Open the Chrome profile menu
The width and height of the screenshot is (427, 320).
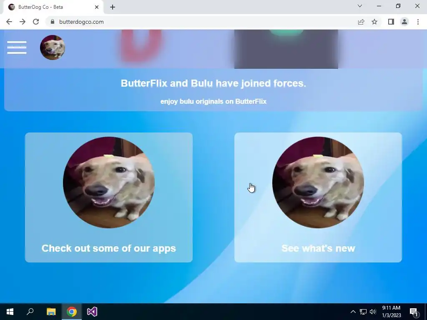coord(404,22)
